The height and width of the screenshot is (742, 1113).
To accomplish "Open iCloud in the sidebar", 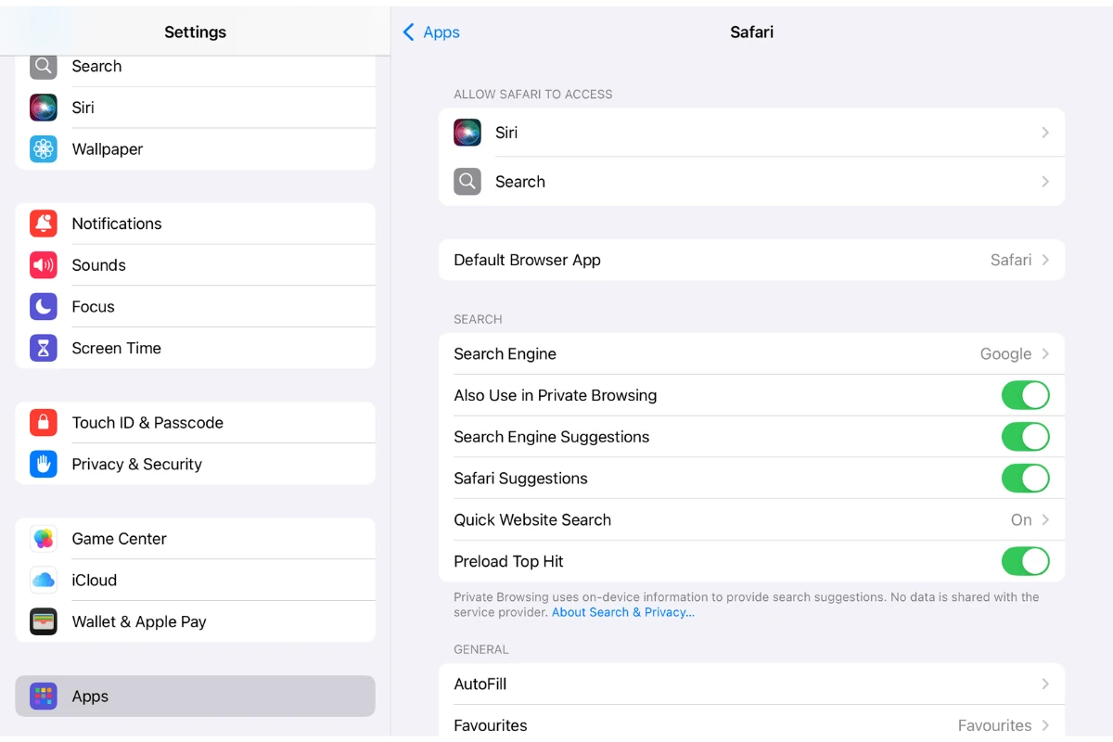I will point(195,581).
